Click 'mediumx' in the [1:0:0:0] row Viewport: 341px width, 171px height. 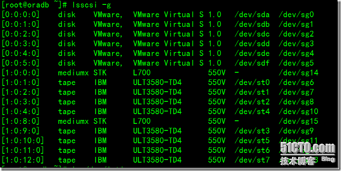73,73
